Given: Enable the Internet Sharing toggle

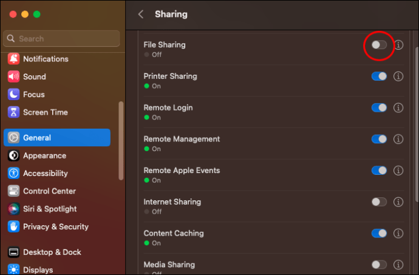Looking at the screenshot, I should pyautogui.click(x=379, y=202).
